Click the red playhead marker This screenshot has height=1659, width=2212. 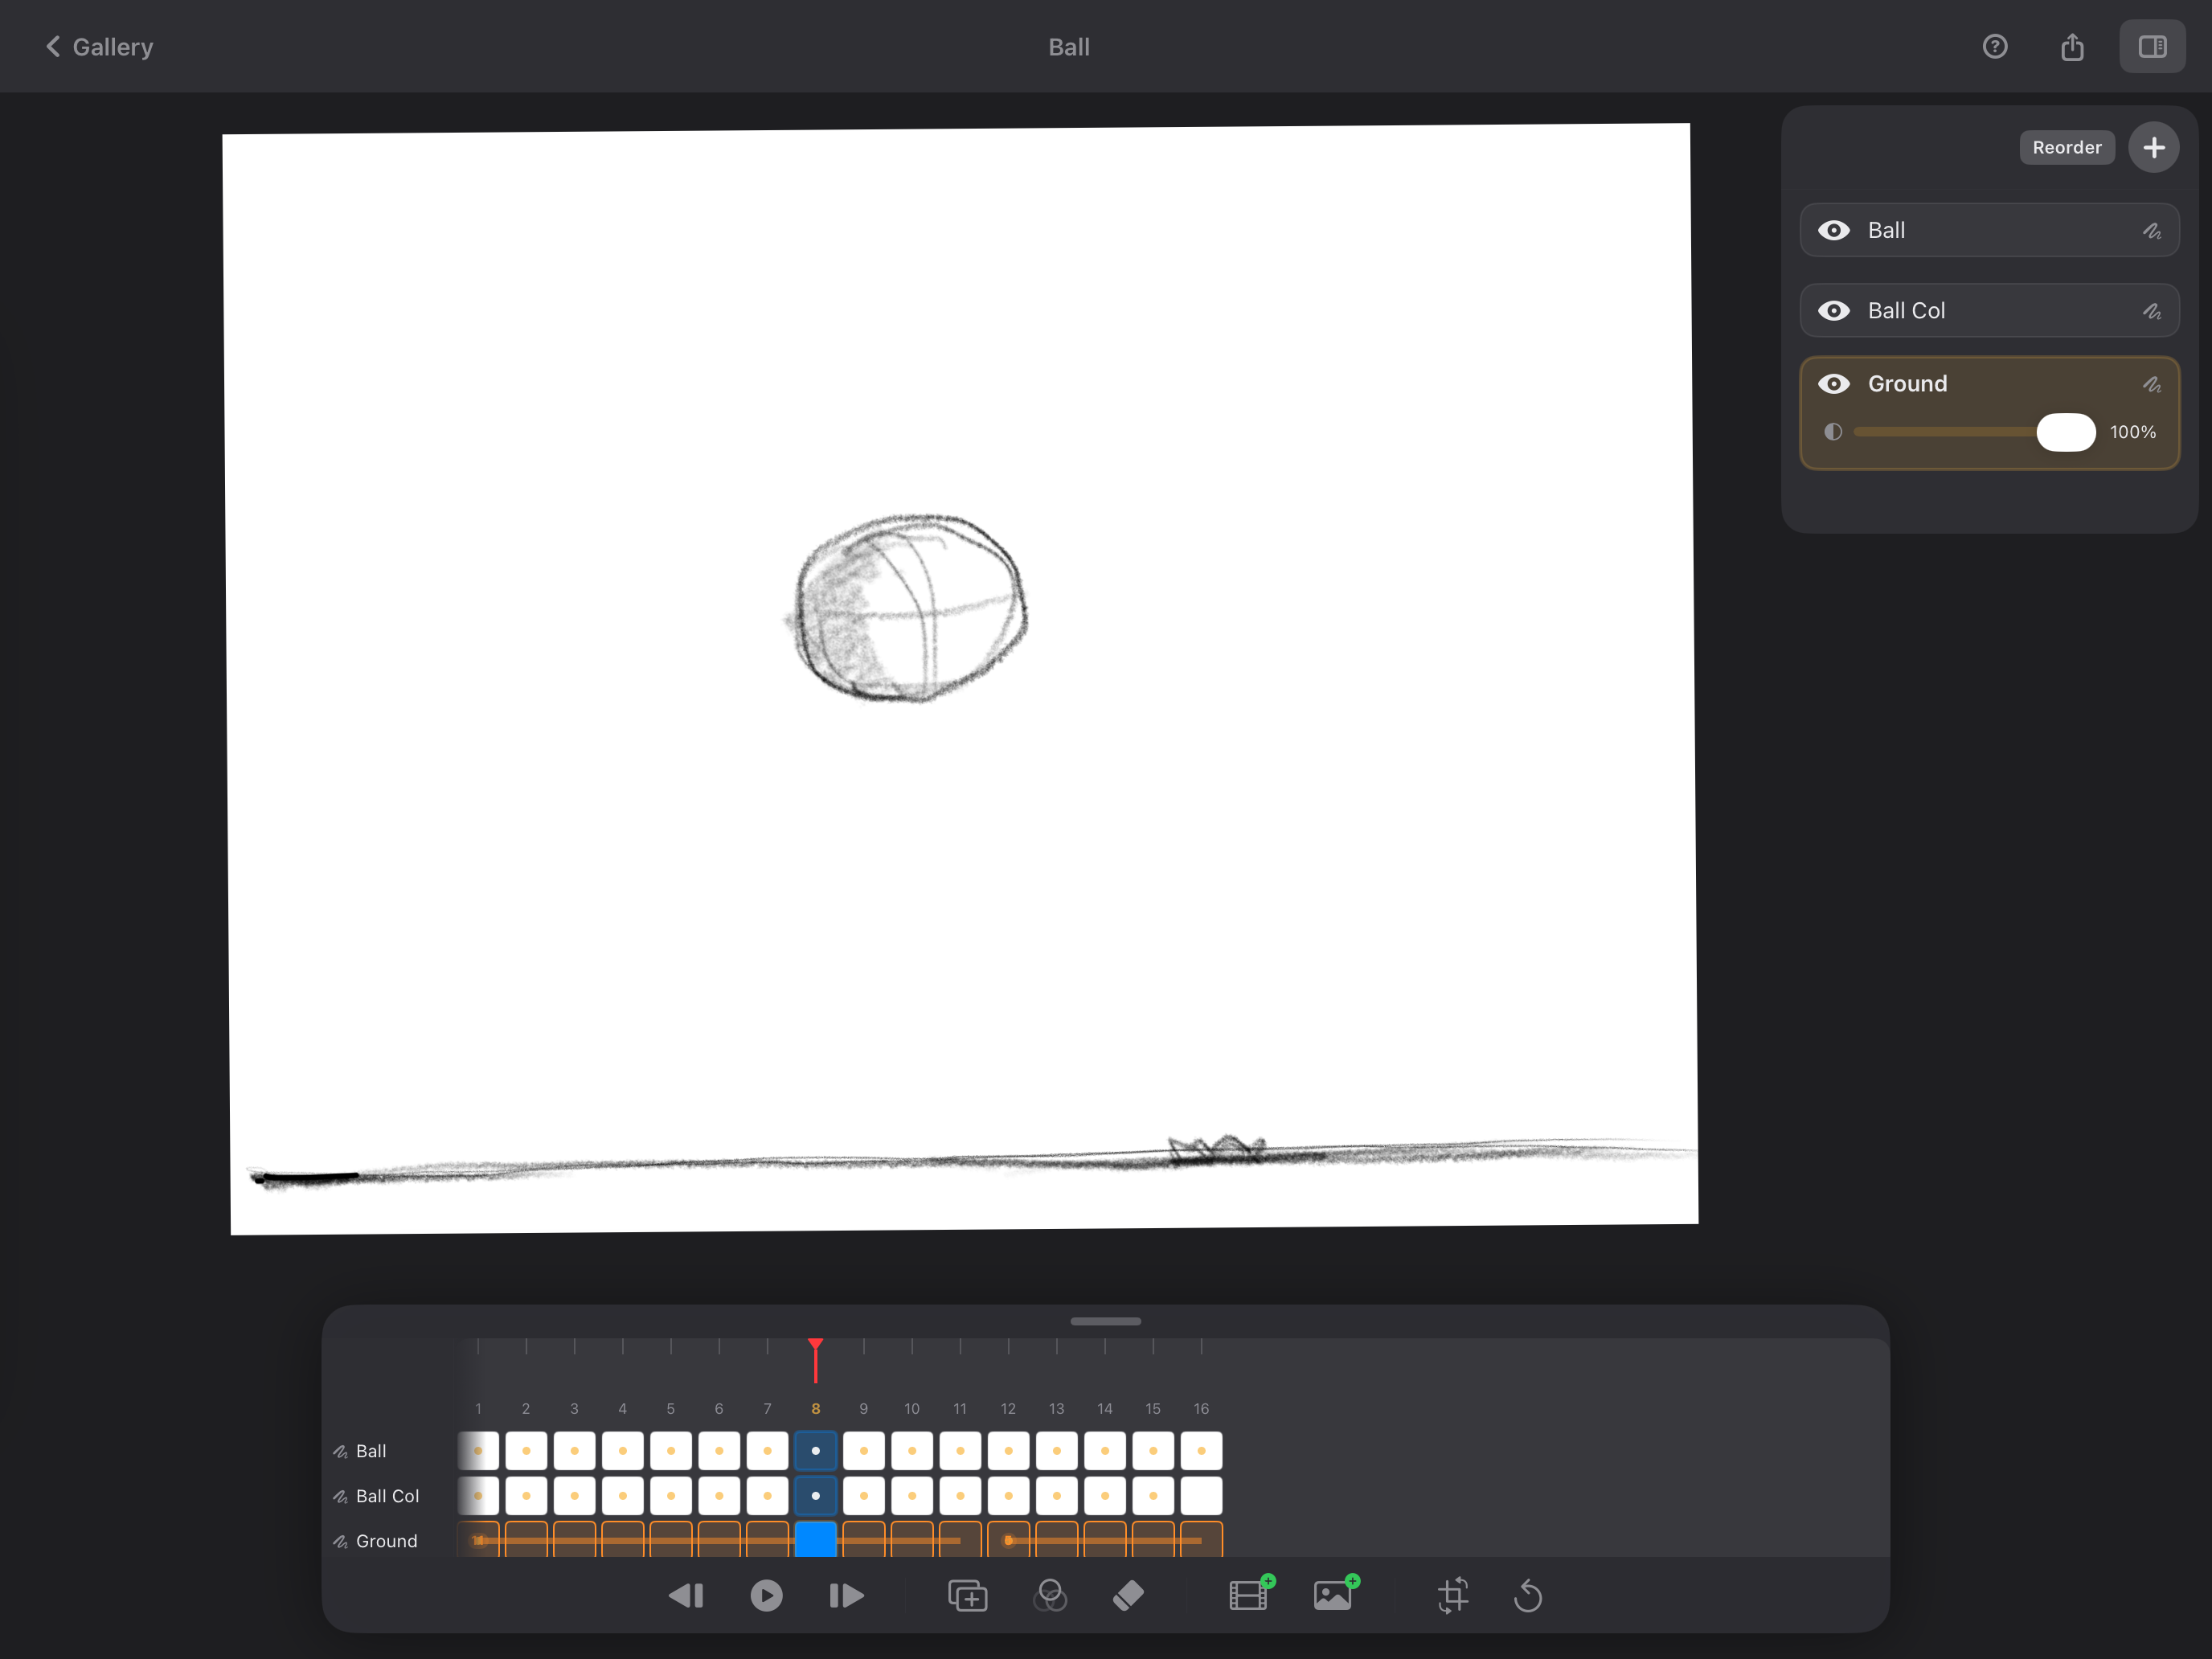coord(816,1360)
